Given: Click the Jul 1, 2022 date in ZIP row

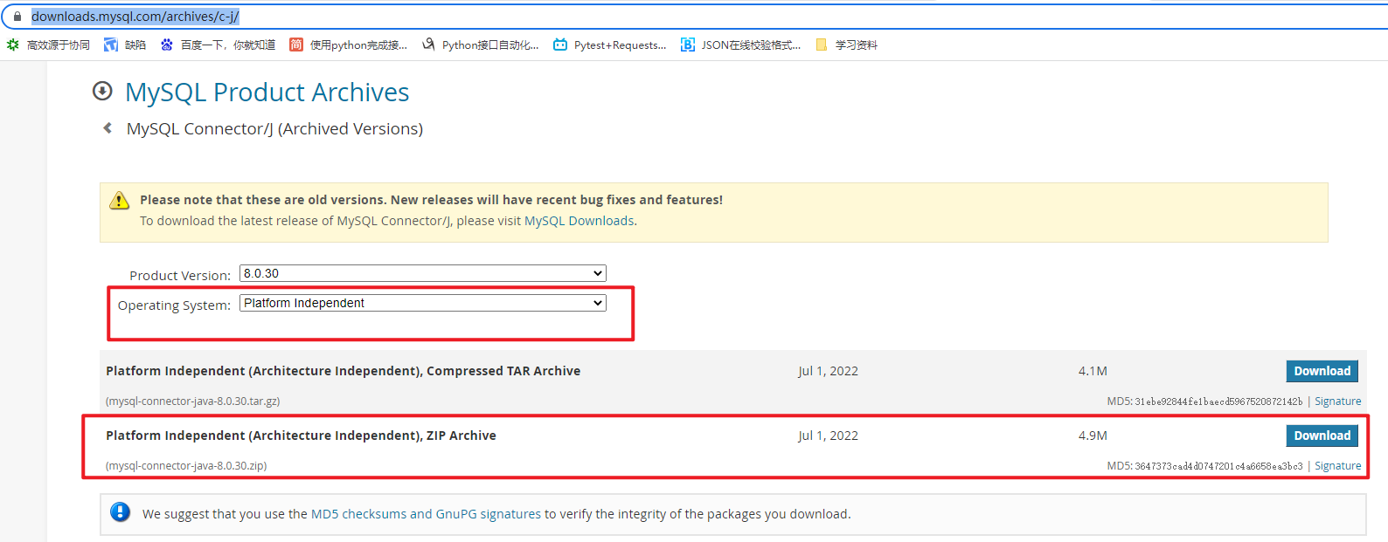Looking at the screenshot, I should (828, 436).
